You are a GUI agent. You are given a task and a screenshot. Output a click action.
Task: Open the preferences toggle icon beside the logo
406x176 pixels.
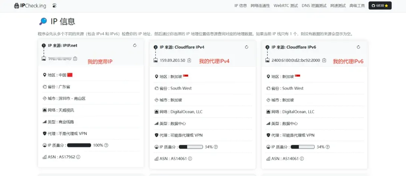coord(55,6)
